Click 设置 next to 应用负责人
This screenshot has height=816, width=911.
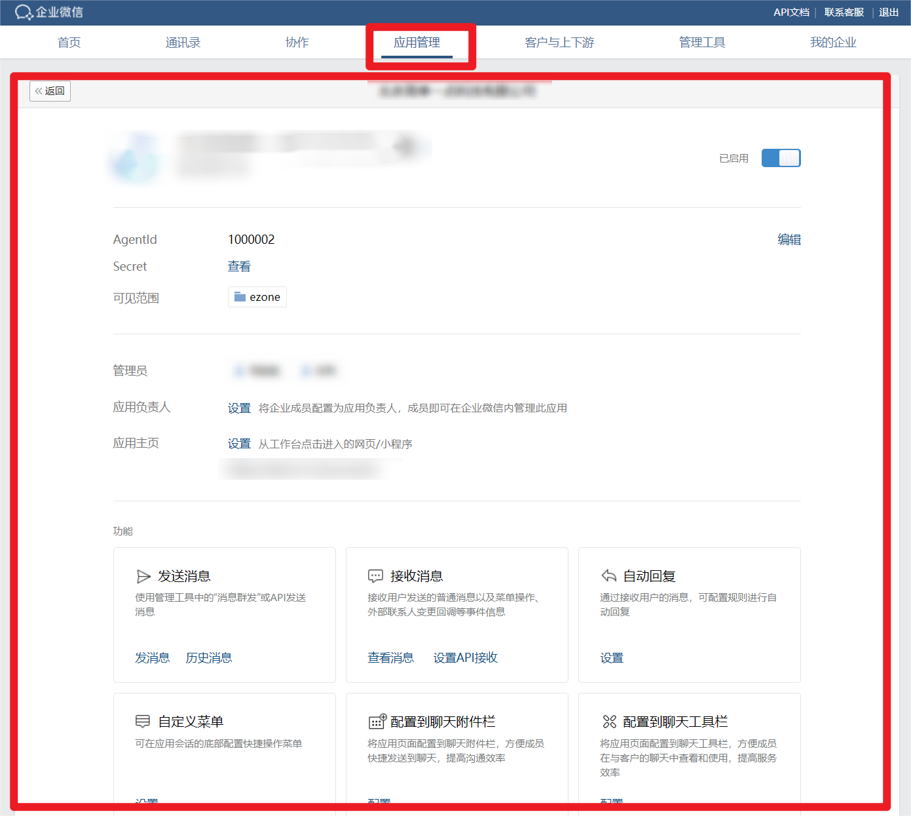point(238,407)
